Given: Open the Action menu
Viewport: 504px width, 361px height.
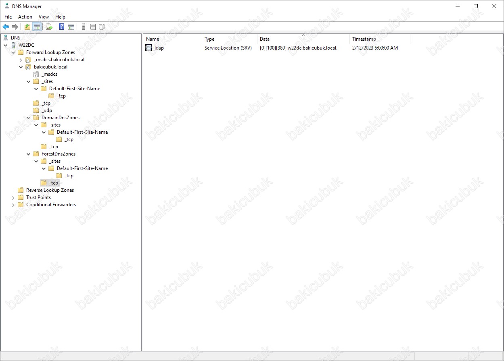Looking at the screenshot, I should click(x=25, y=17).
